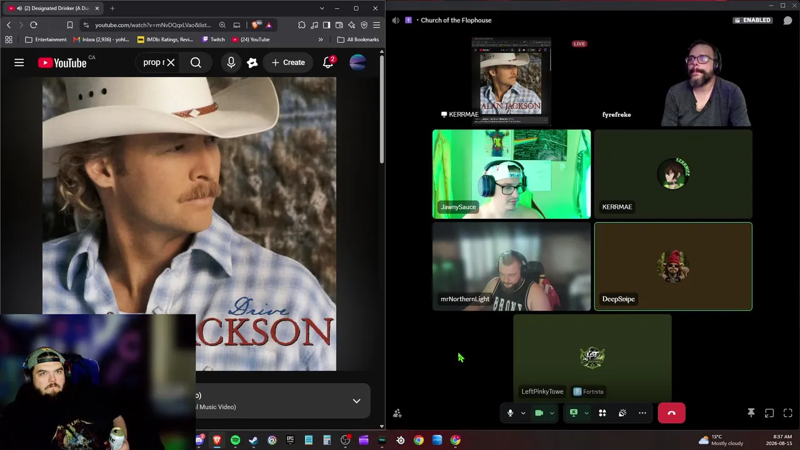This screenshot has height=450, width=800.
Task: Open the Brave VPN shield icon
Action: click(364, 25)
